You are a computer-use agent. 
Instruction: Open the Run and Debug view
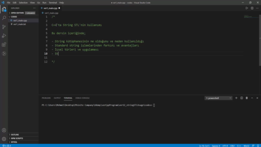pyautogui.click(x=4, y=36)
